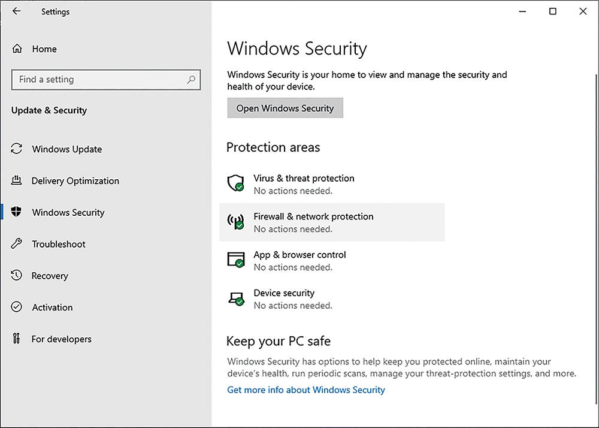Viewport: 599px width, 428px height.
Task: Open the For developers section
Action: (62, 339)
